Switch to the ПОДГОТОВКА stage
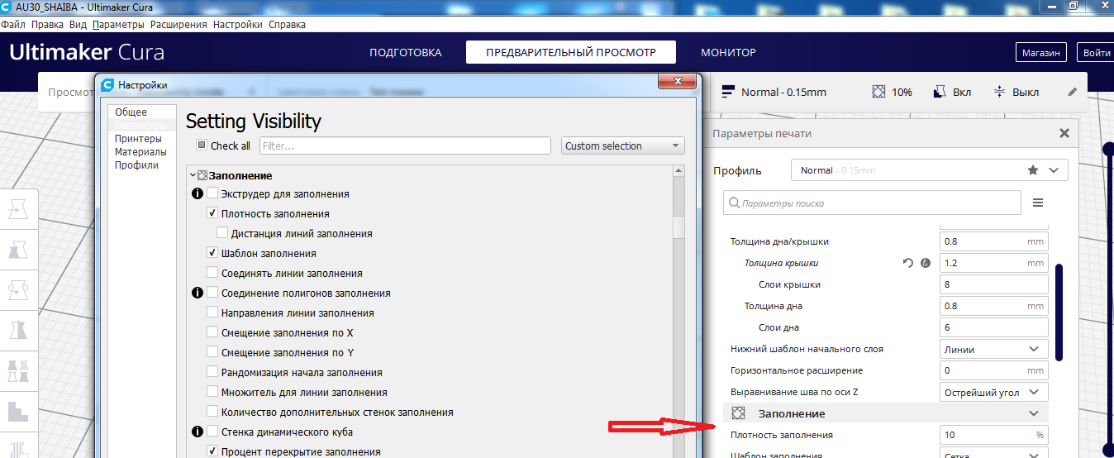The height and width of the screenshot is (458, 1114). (405, 52)
